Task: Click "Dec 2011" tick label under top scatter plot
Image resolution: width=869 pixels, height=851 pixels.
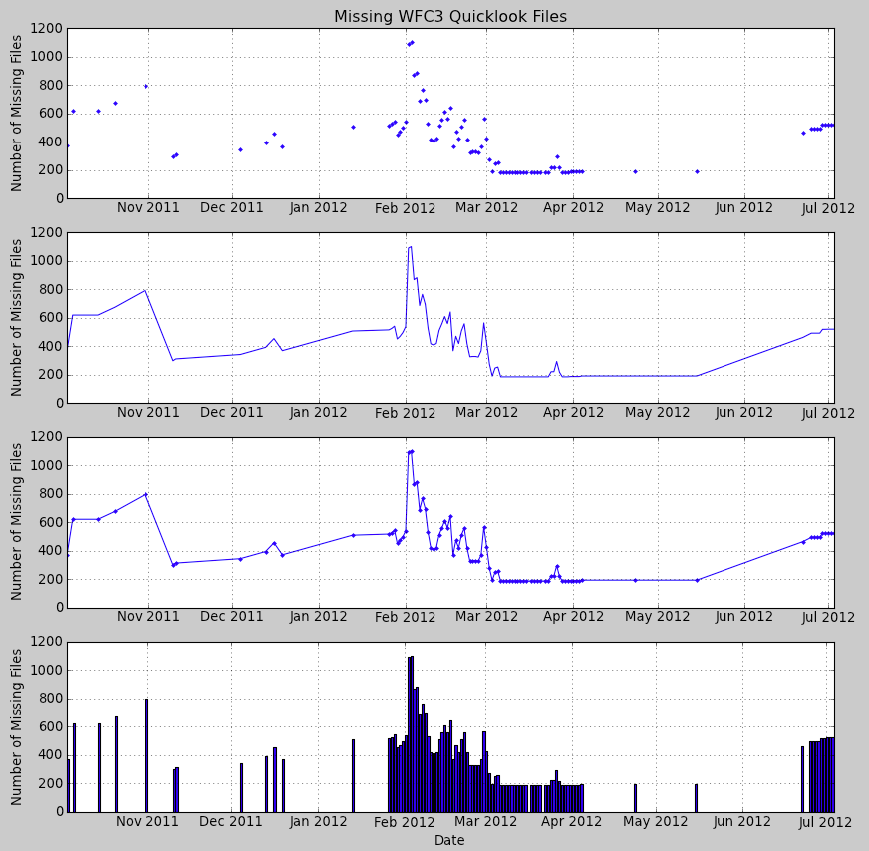Action: tap(231, 208)
